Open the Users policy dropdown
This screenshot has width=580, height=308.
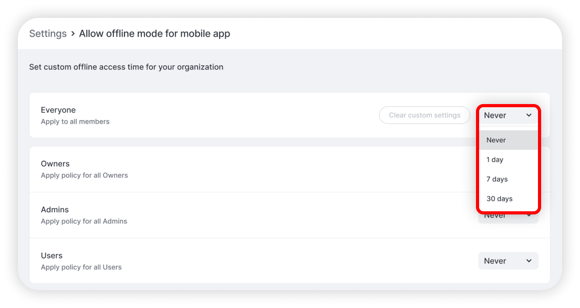508,261
